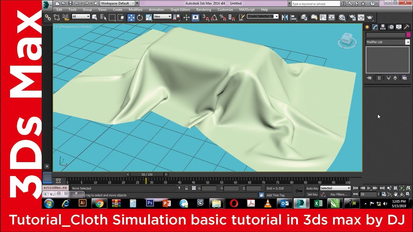Click the time slider 28 / 100
Screen dimensions: 413x232
[147, 174]
